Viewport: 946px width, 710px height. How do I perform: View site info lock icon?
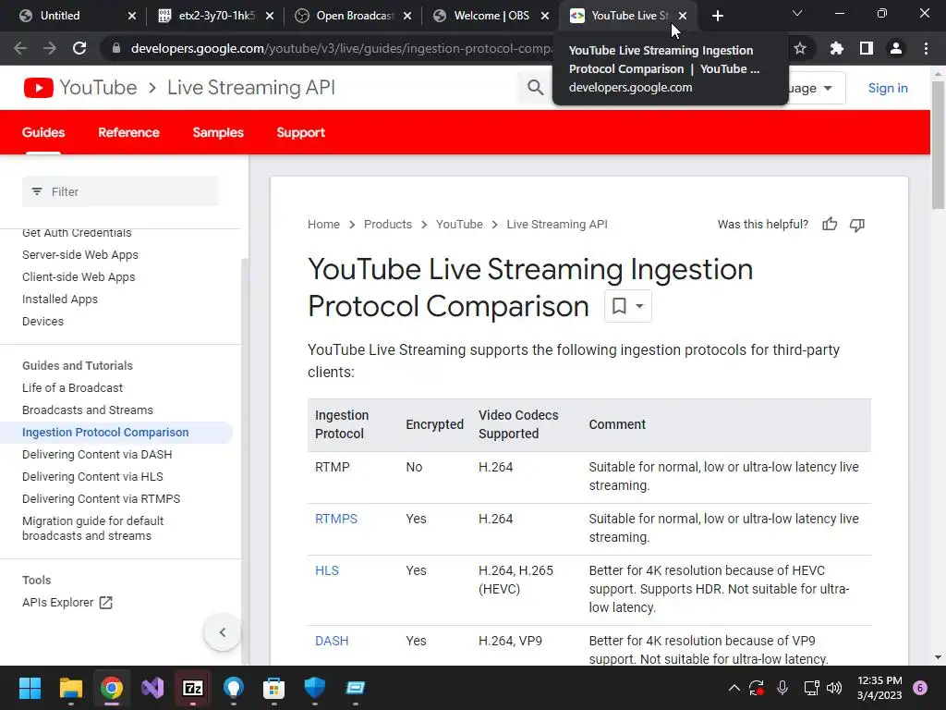[116, 48]
